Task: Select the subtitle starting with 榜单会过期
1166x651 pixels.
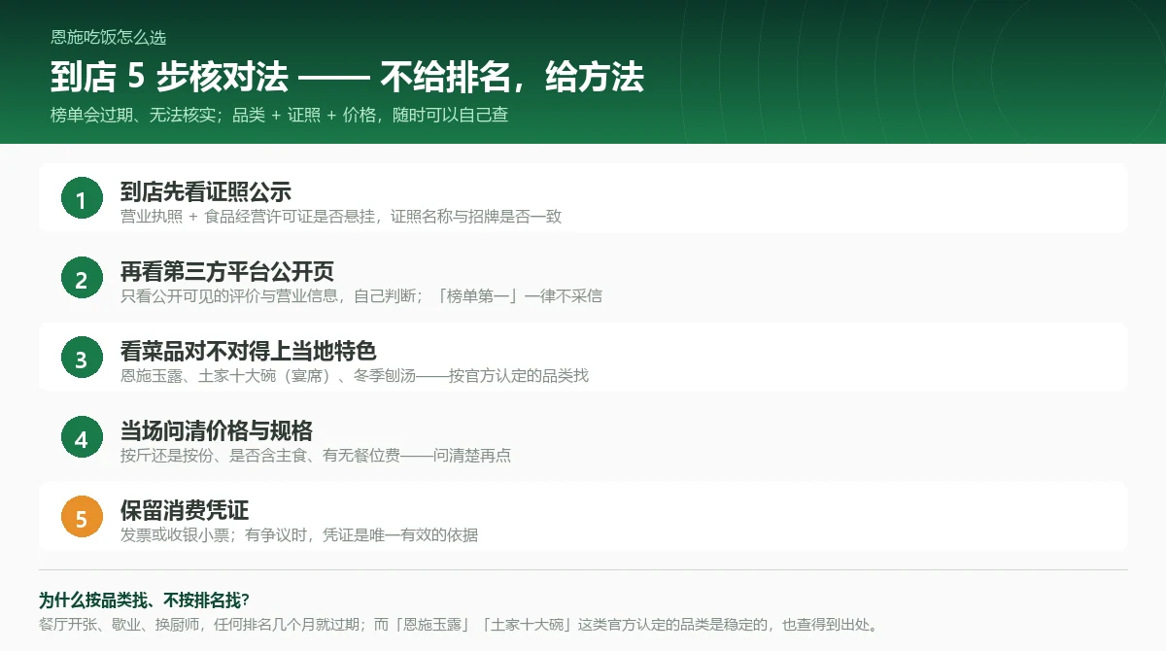Action: pos(280,115)
